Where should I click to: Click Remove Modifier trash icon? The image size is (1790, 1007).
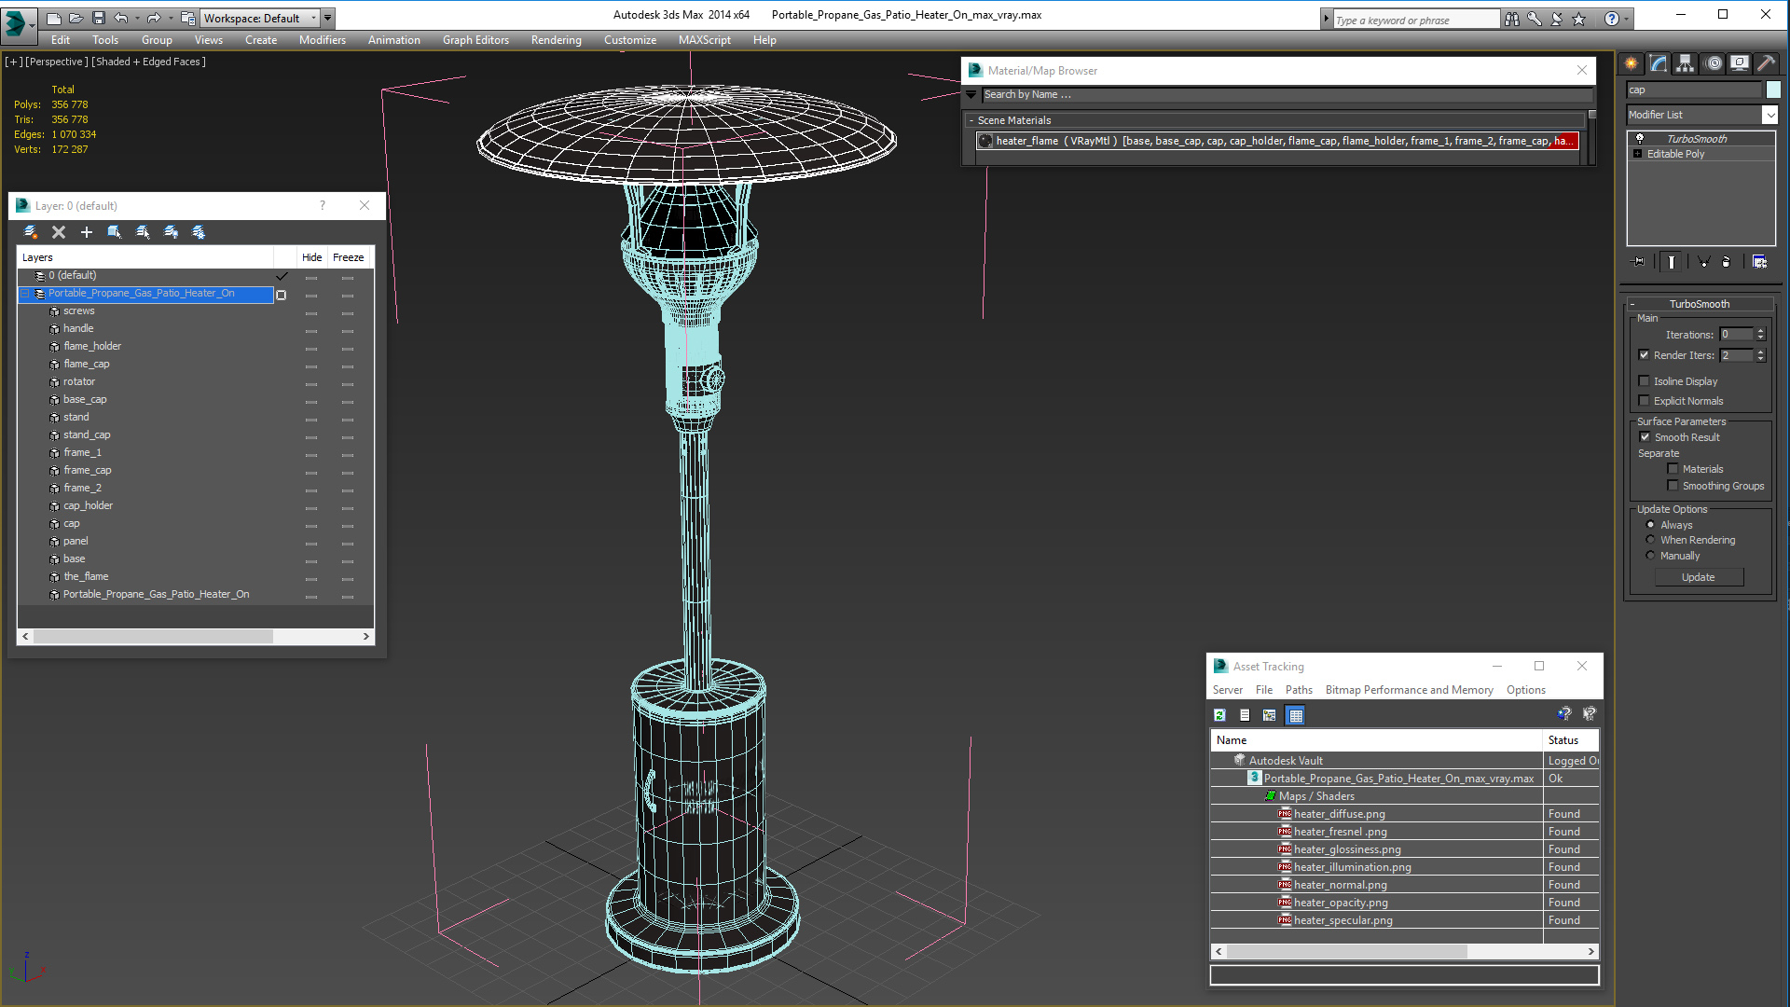point(1726,262)
